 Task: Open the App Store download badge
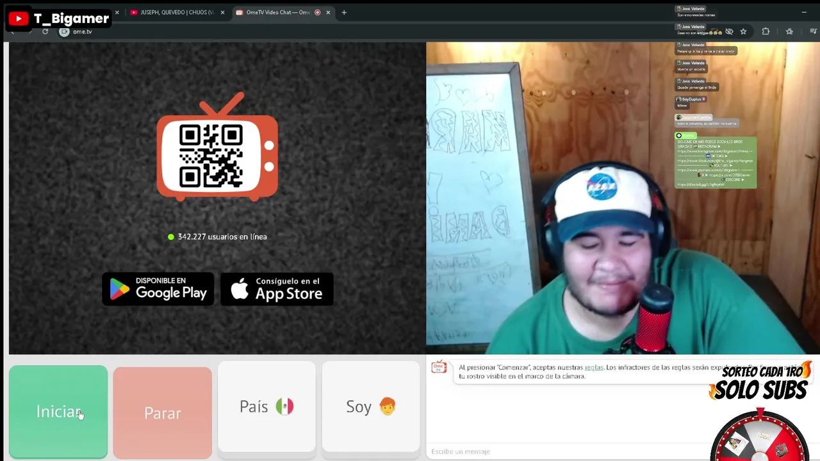277,289
